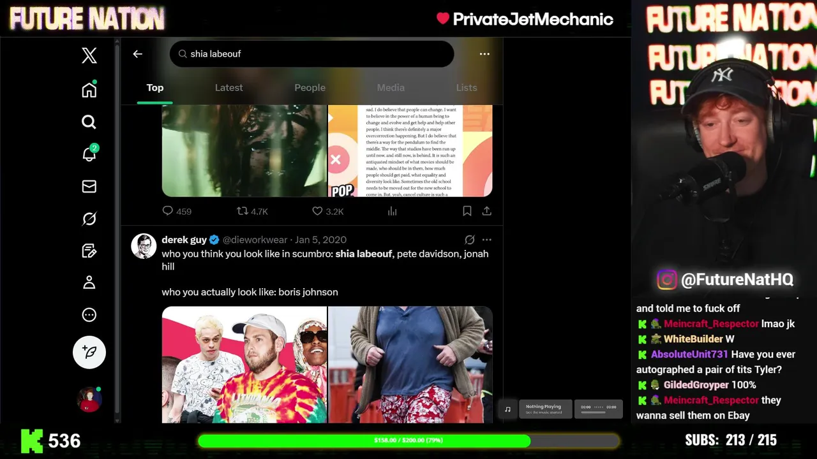Image resolution: width=817 pixels, height=459 pixels.
Task: Click chat username WhiteBuilder
Action: [x=693, y=339]
